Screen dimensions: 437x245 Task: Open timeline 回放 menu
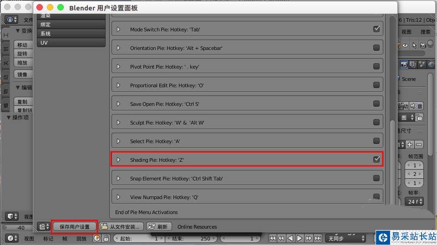[x=81, y=239]
